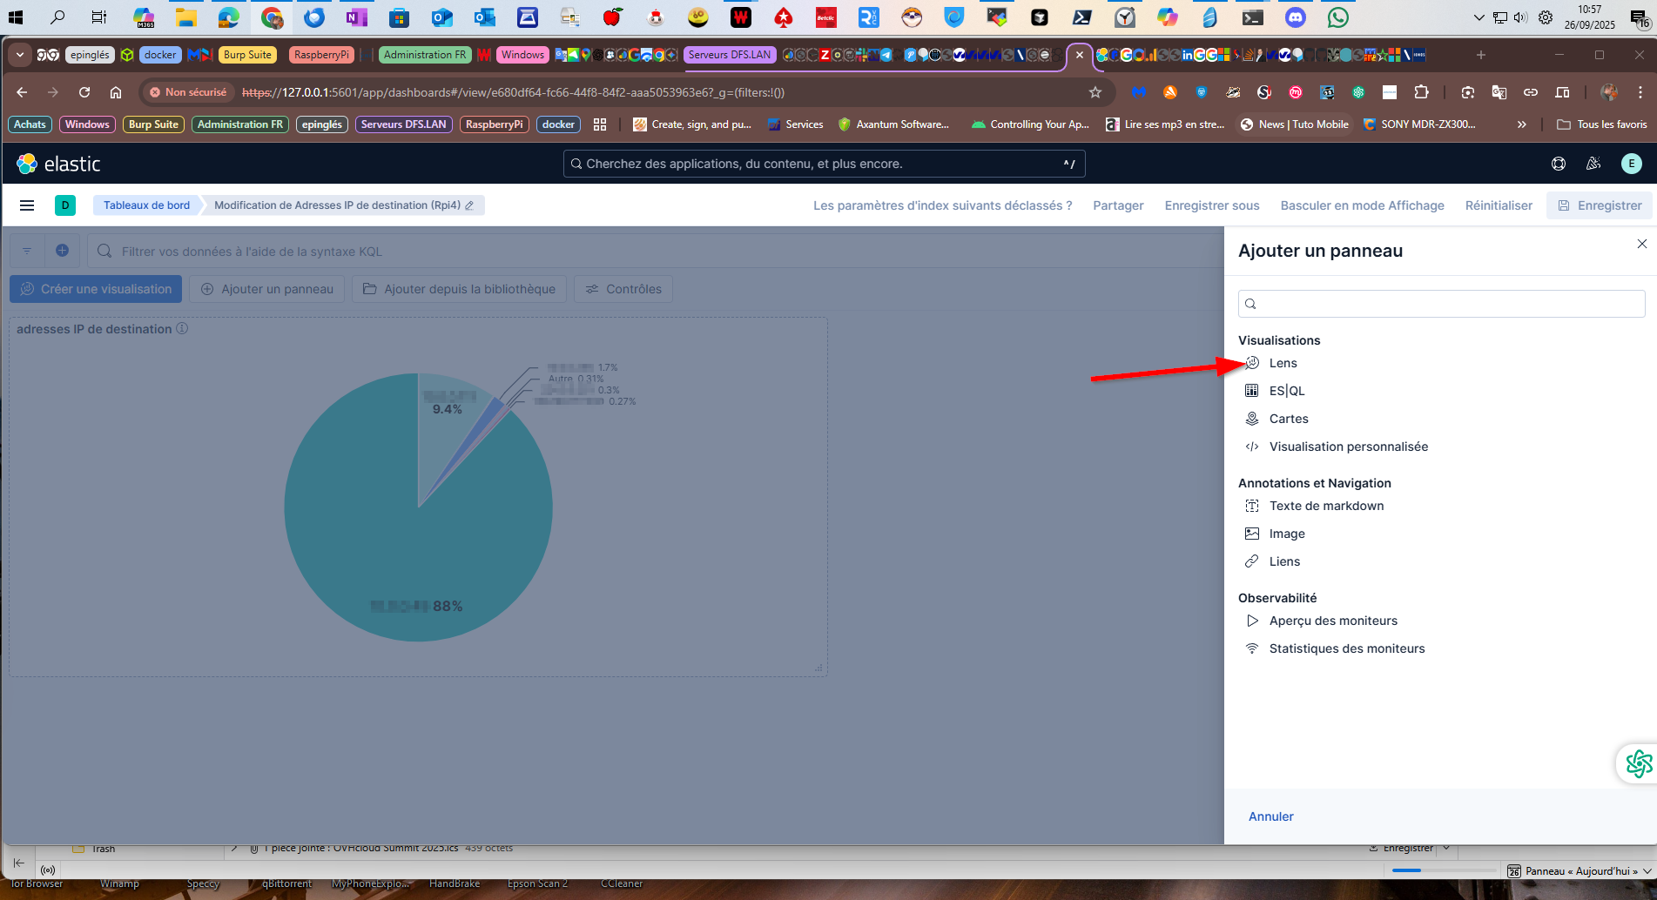Viewport: 1657px width, 900px height.
Task: Open Tableaux de bord breadcrumb
Action: pyautogui.click(x=146, y=205)
